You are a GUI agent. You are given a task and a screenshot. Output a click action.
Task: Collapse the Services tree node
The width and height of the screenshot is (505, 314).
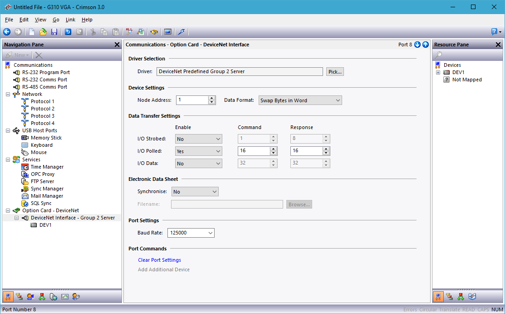8,160
